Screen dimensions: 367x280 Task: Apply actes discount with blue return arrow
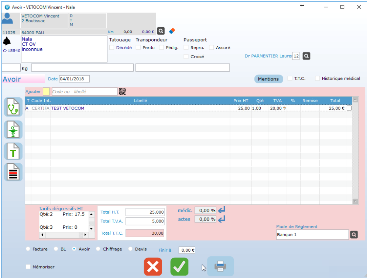click(x=222, y=219)
